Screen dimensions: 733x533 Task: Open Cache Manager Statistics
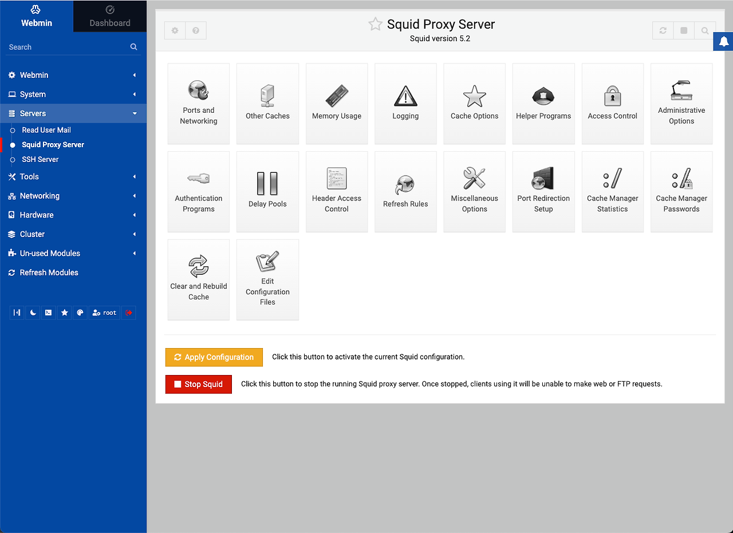(613, 192)
